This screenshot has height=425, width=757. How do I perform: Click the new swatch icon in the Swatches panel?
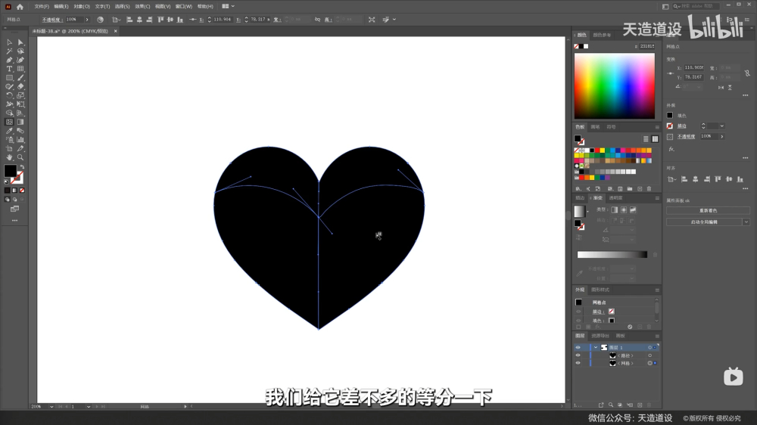point(640,188)
